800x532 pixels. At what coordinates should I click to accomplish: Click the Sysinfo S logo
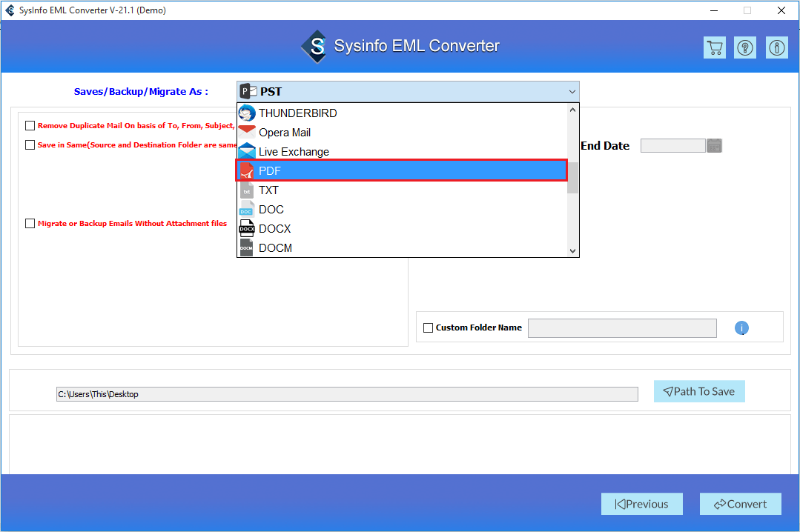coord(315,46)
